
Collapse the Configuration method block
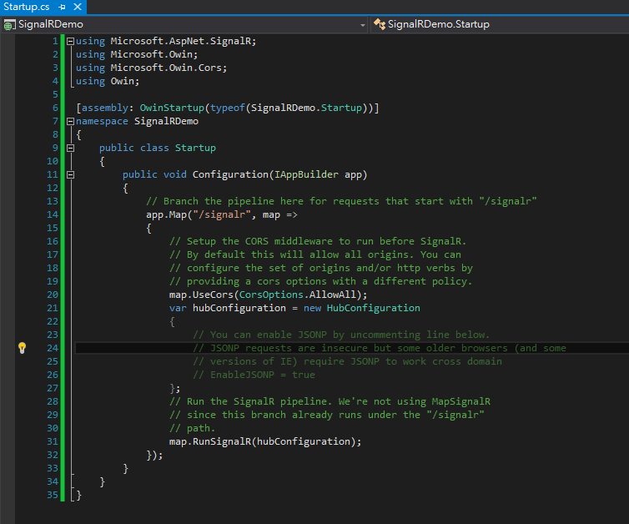(70, 174)
